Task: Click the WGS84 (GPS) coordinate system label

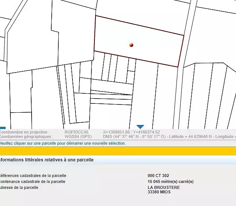Action: tap(78, 136)
